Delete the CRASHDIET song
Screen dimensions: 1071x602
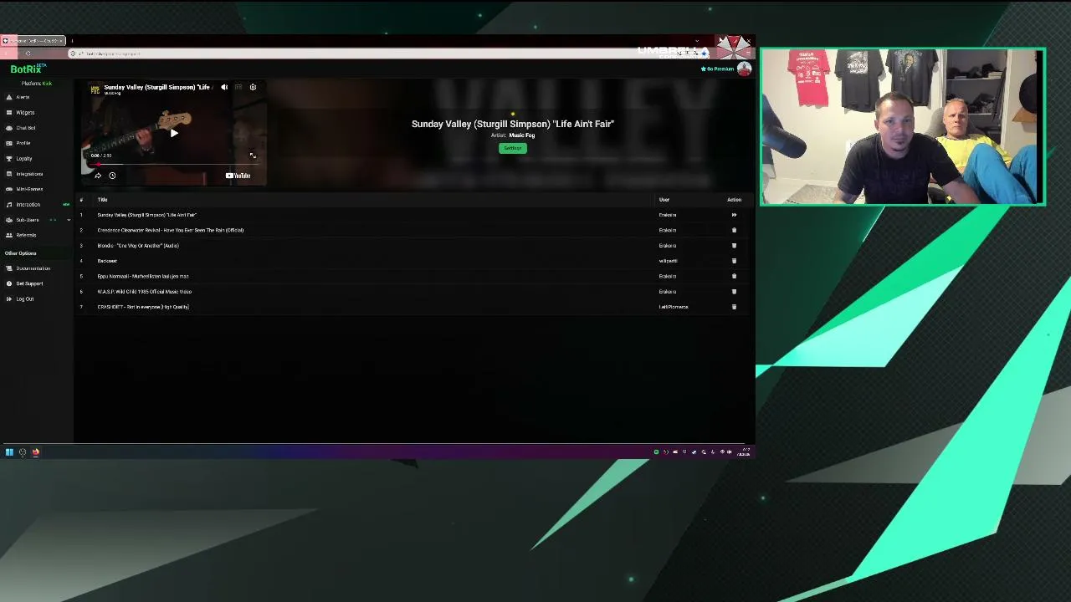[734, 307]
